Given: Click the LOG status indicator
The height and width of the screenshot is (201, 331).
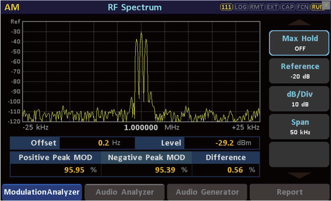Looking at the screenshot, I should click(x=241, y=7).
